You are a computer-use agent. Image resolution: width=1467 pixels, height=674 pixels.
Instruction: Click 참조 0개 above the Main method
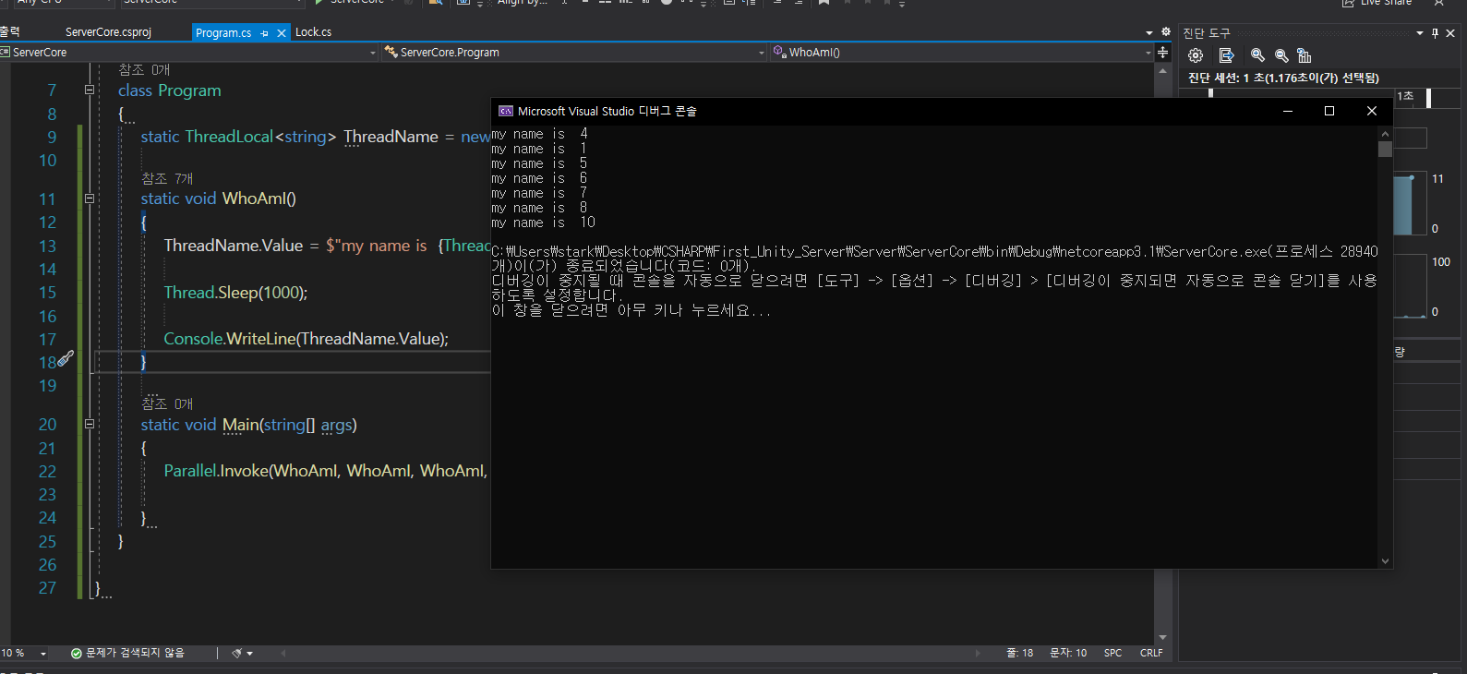click(x=167, y=403)
